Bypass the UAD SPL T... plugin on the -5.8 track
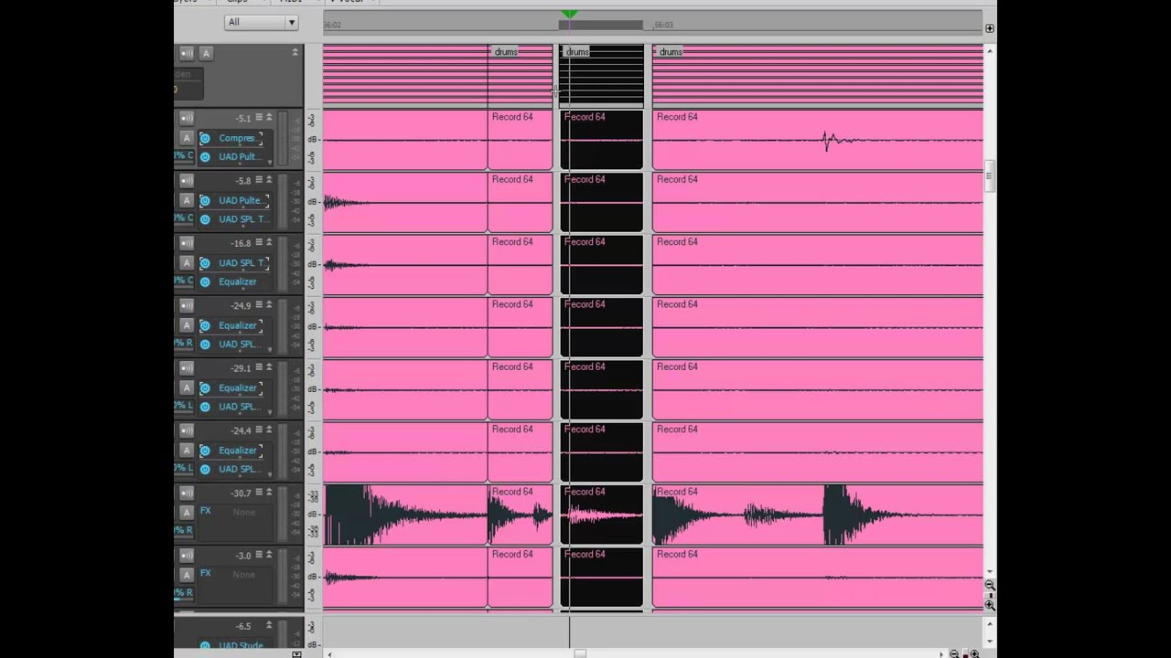The image size is (1171, 658). [x=205, y=219]
